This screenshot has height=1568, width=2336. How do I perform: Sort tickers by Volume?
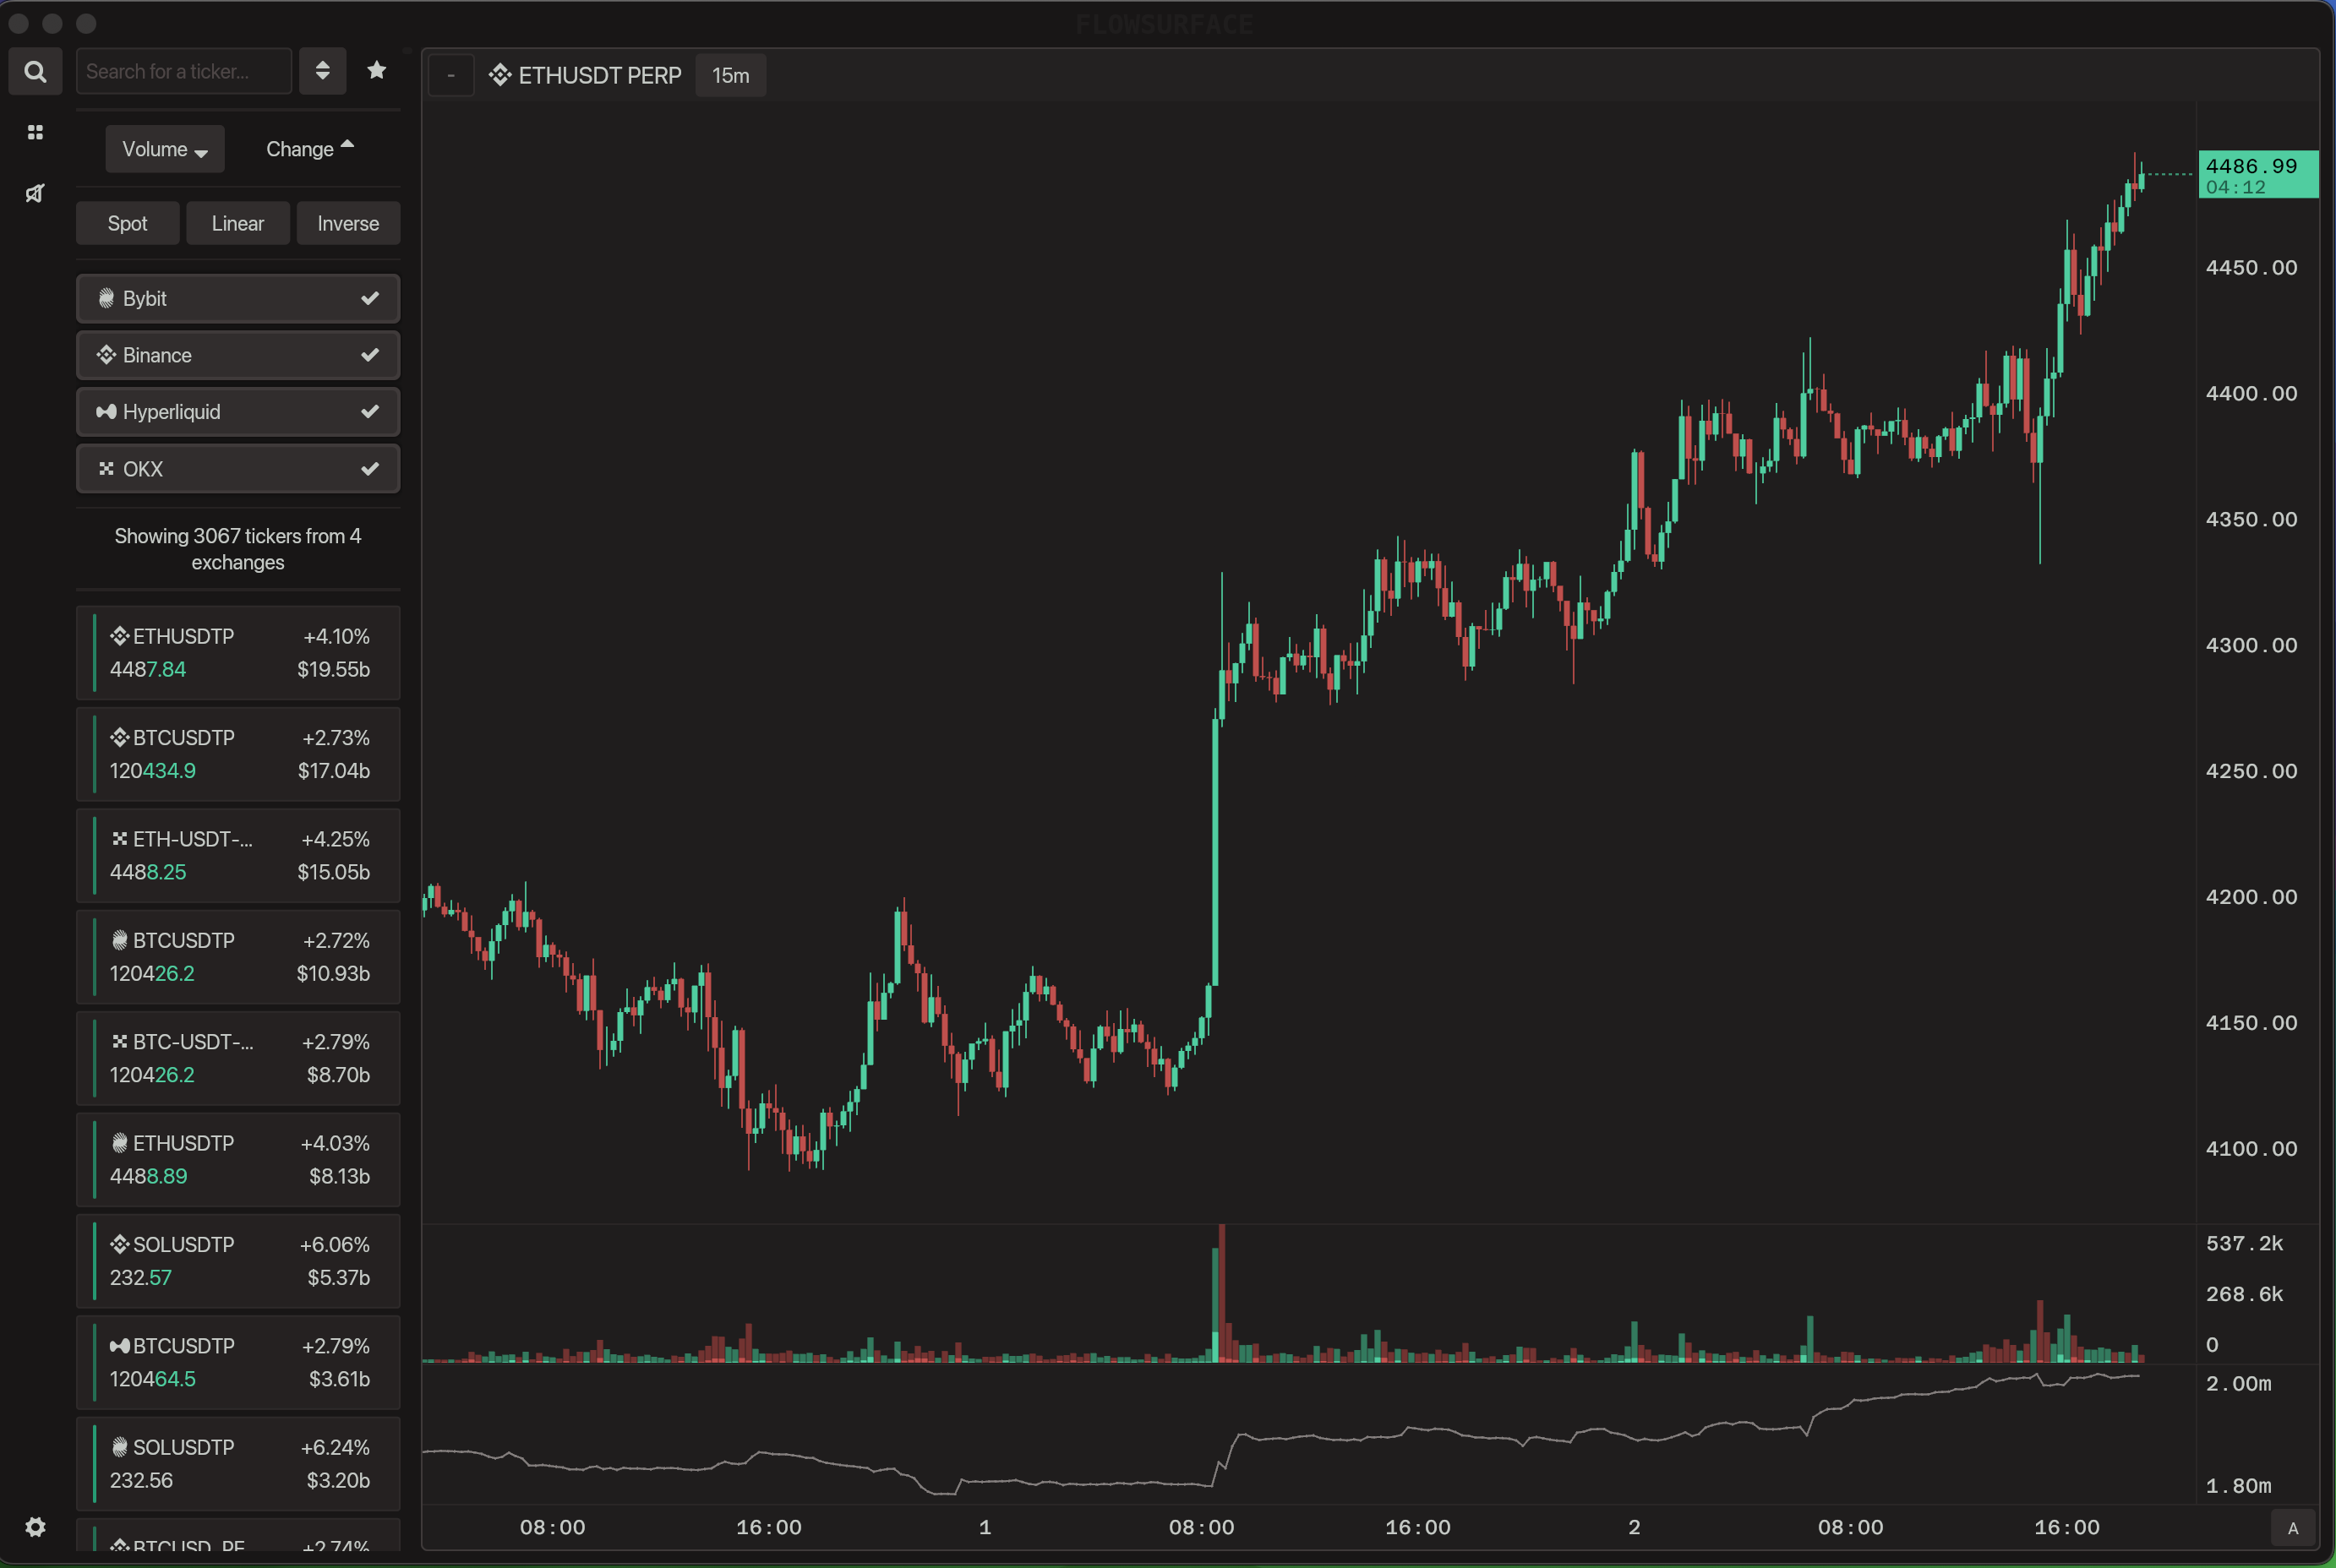(x=165, y=149)
